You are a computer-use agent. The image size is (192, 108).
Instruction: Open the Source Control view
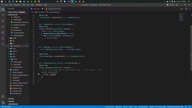point(3,21)
